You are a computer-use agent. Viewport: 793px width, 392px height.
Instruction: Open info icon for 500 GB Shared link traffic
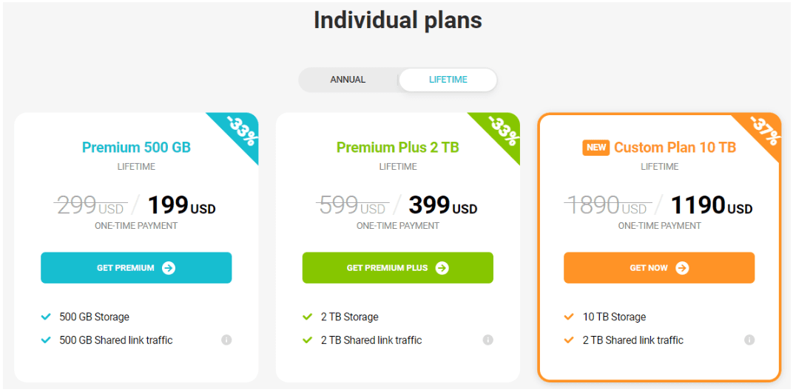pyautogui.click(x=226, y=340)
